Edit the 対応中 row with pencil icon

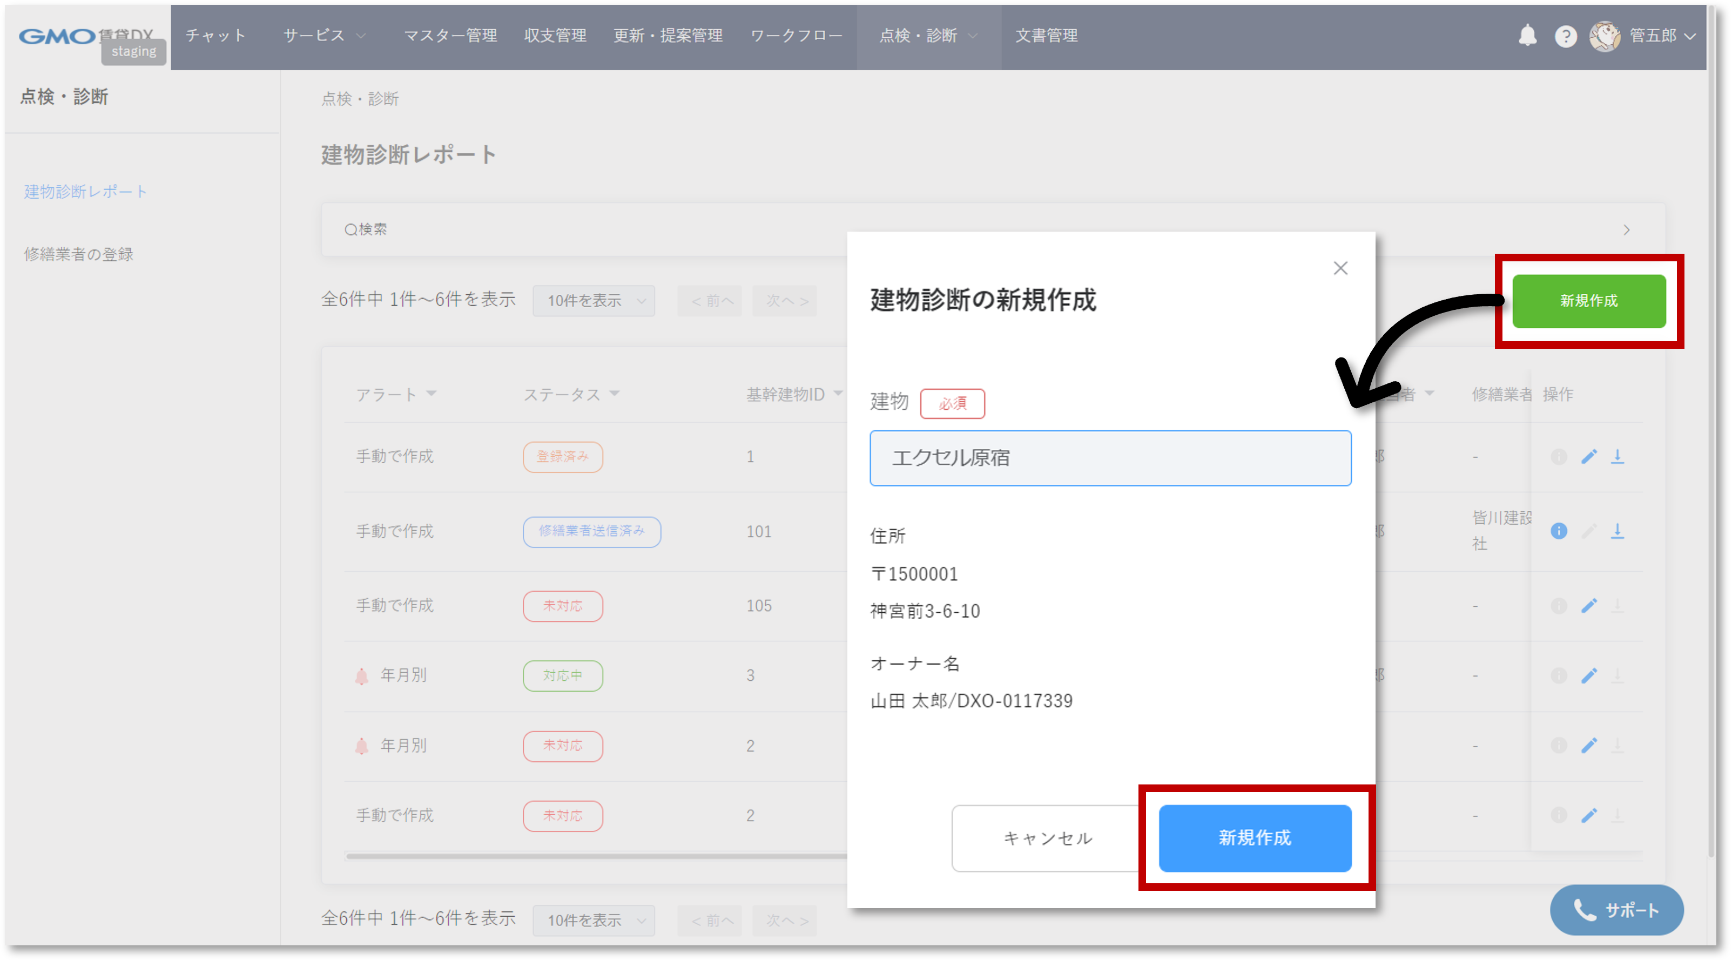pyautogui.click(x=1589, y=675)
